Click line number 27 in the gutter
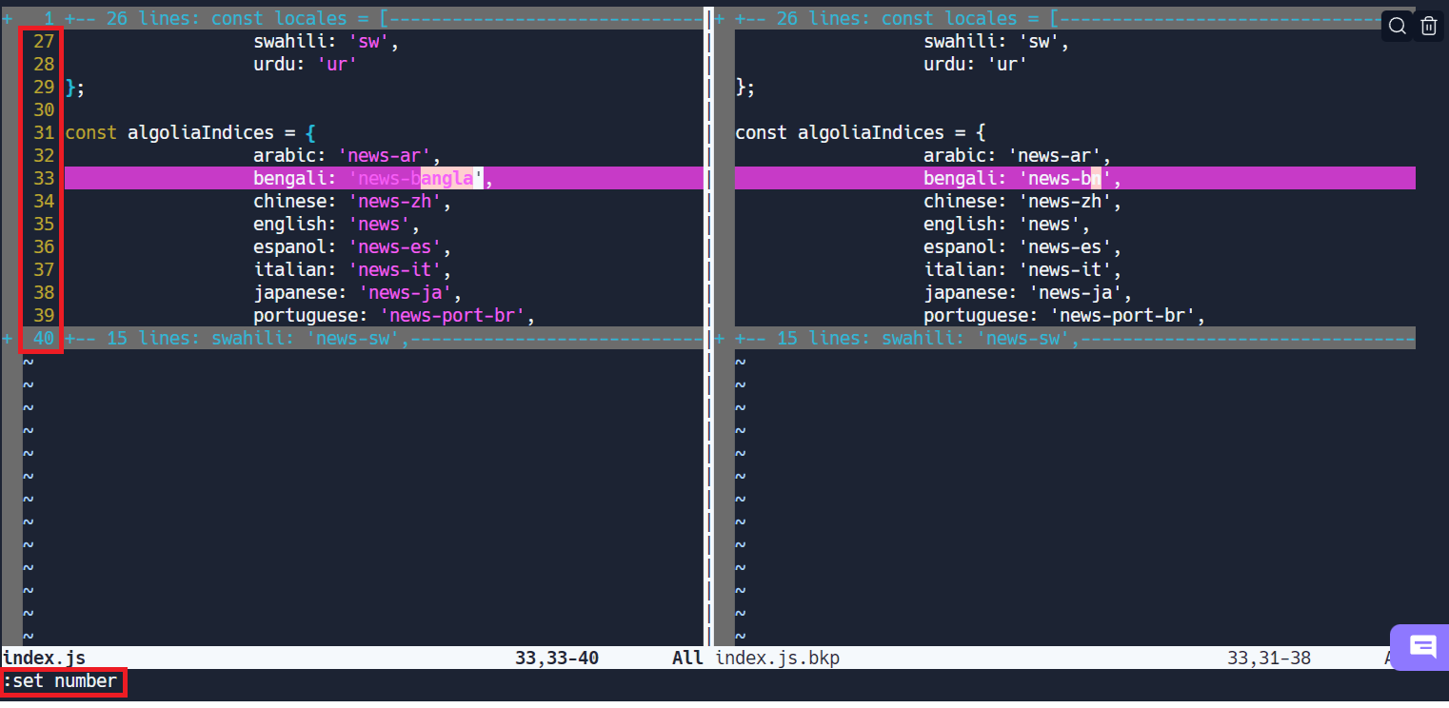 point(44,41)
